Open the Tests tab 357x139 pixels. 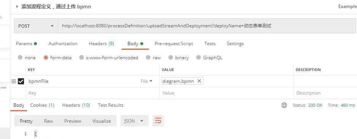click(210, 44)
